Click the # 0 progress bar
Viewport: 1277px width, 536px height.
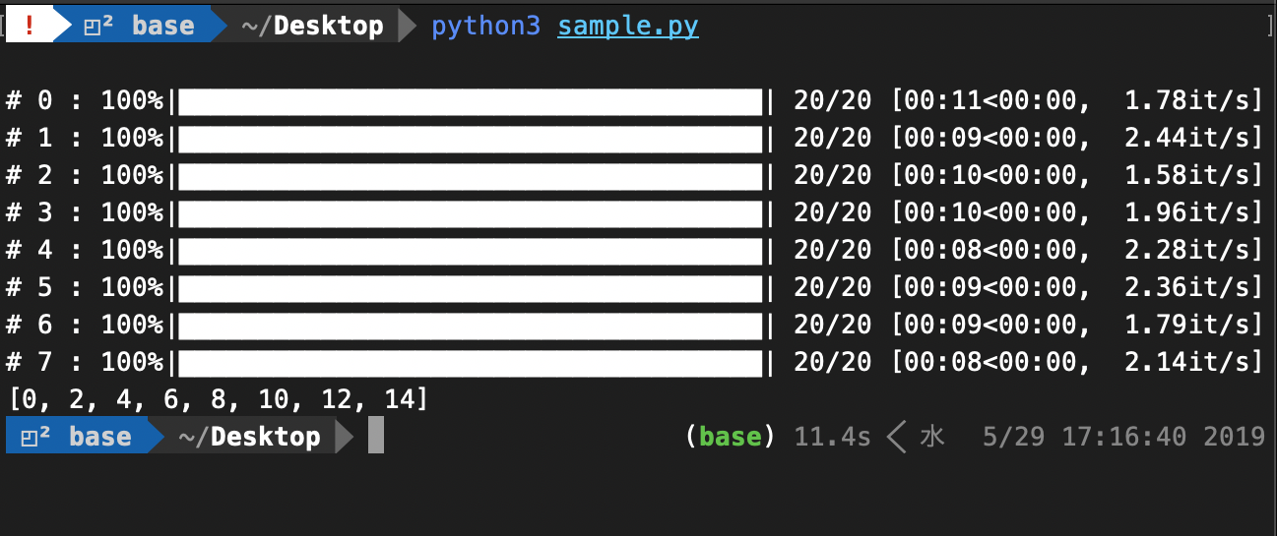[471, 101]
